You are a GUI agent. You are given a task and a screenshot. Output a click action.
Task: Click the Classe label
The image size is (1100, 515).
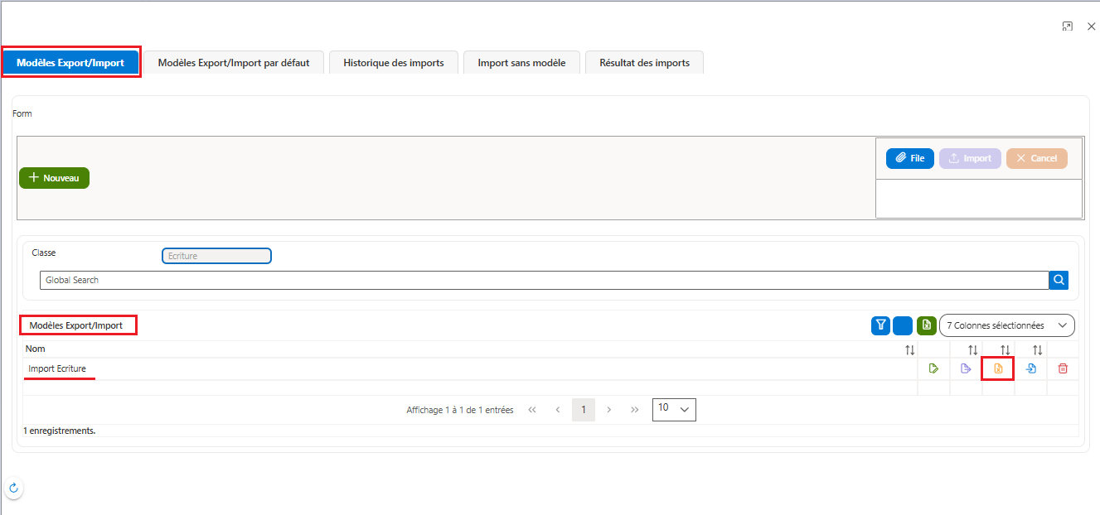(44, 253)
